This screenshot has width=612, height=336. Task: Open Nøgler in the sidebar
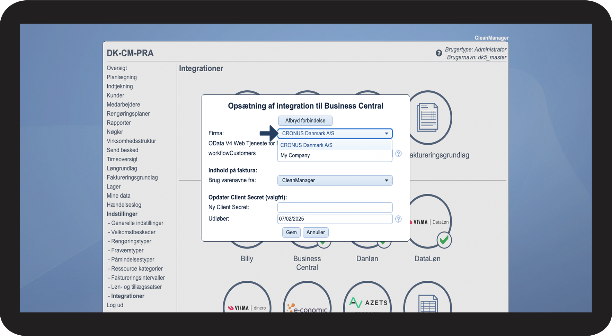115,132
